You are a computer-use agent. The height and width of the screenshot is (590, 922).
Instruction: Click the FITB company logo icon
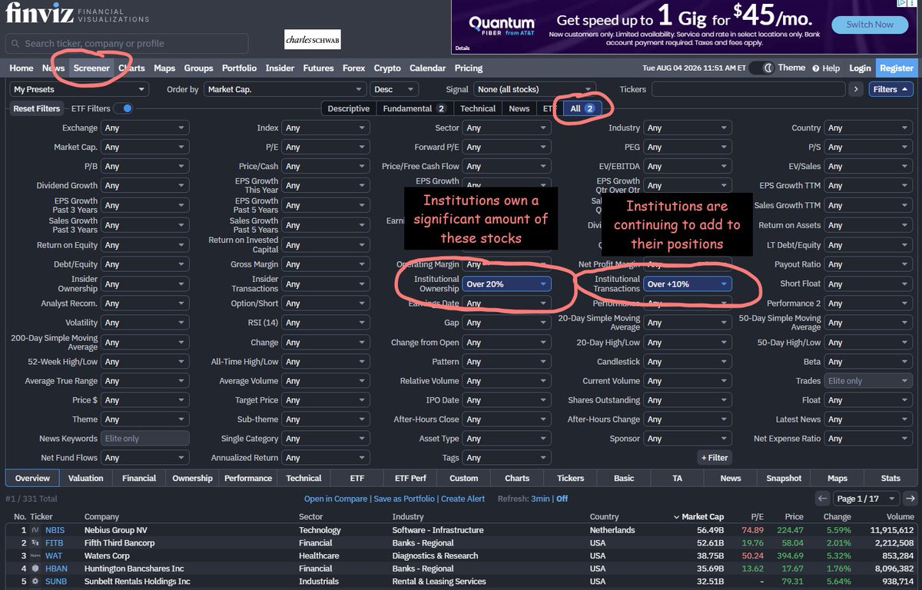(35, 543)
